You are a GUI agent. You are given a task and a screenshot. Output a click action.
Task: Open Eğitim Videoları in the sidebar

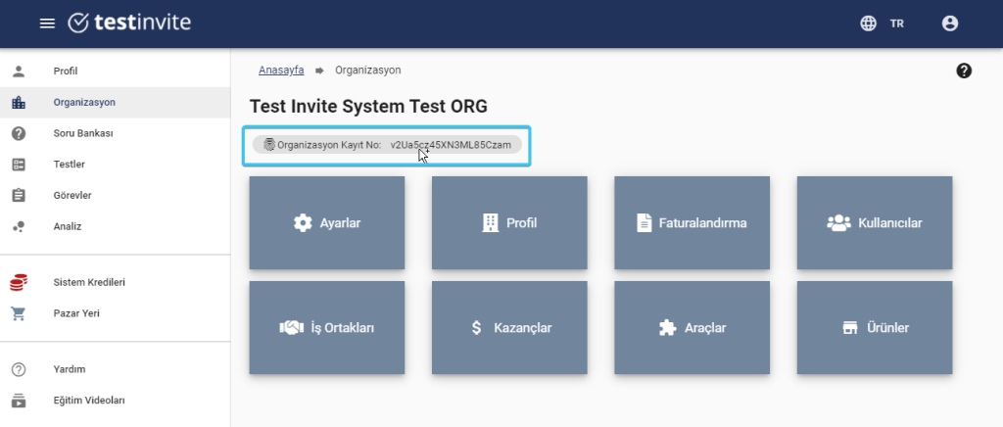coord(116,401)
